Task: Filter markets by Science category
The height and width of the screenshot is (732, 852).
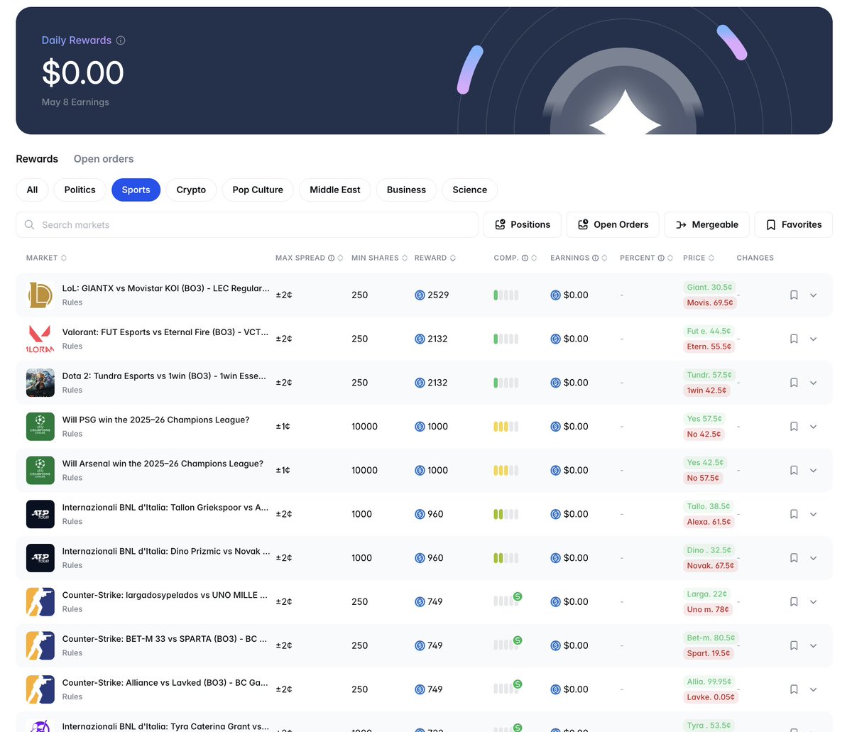Action: [x=470, y=190]
